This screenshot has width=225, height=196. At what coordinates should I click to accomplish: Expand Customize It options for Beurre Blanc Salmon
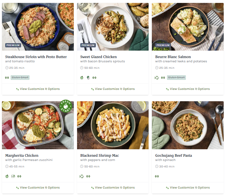187,89
